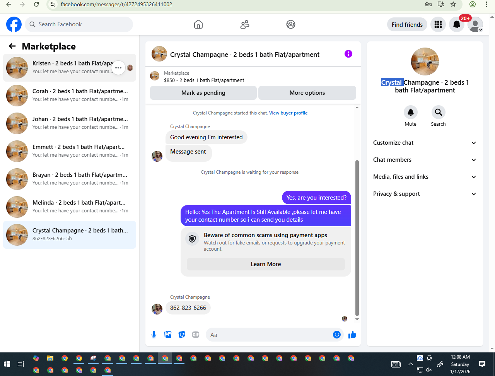Open the Melinda conversation
Image resolution: width=495 pixels, height=376 pixels.
click(x=70, y=207)
